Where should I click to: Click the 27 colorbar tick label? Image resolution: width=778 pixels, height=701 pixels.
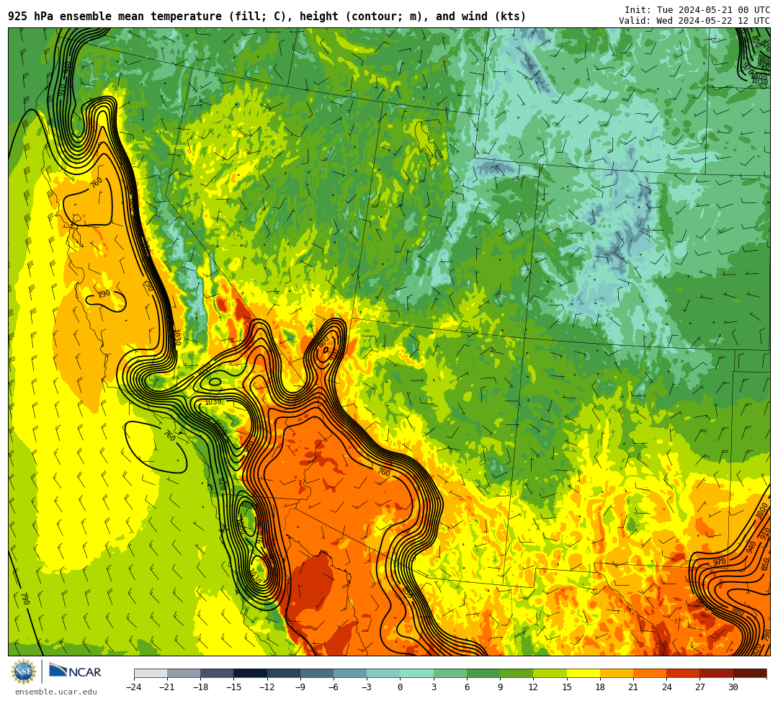(699, 687)
